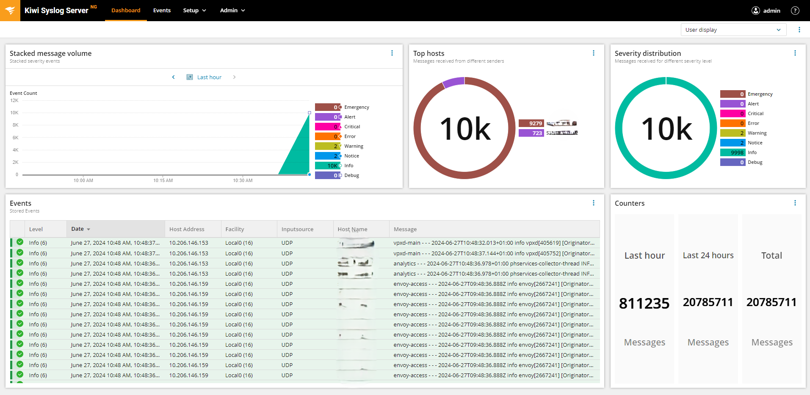Switch to the Dashboard tab

point(126,11)
